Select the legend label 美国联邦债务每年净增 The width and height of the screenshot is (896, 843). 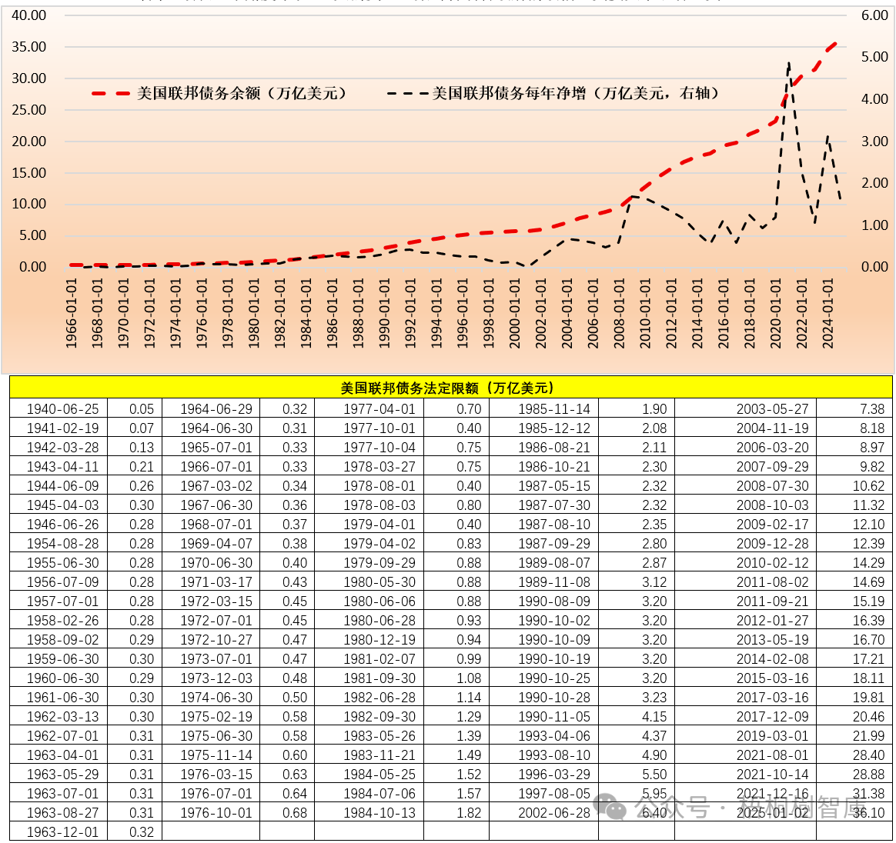(576, 93)
